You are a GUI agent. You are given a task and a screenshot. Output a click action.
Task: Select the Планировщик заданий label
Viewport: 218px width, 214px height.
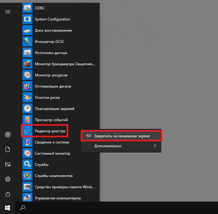click(55, 109)
